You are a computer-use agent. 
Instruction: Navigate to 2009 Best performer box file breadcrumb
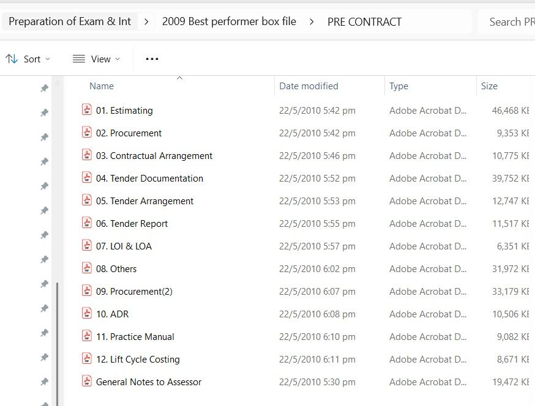230,21
